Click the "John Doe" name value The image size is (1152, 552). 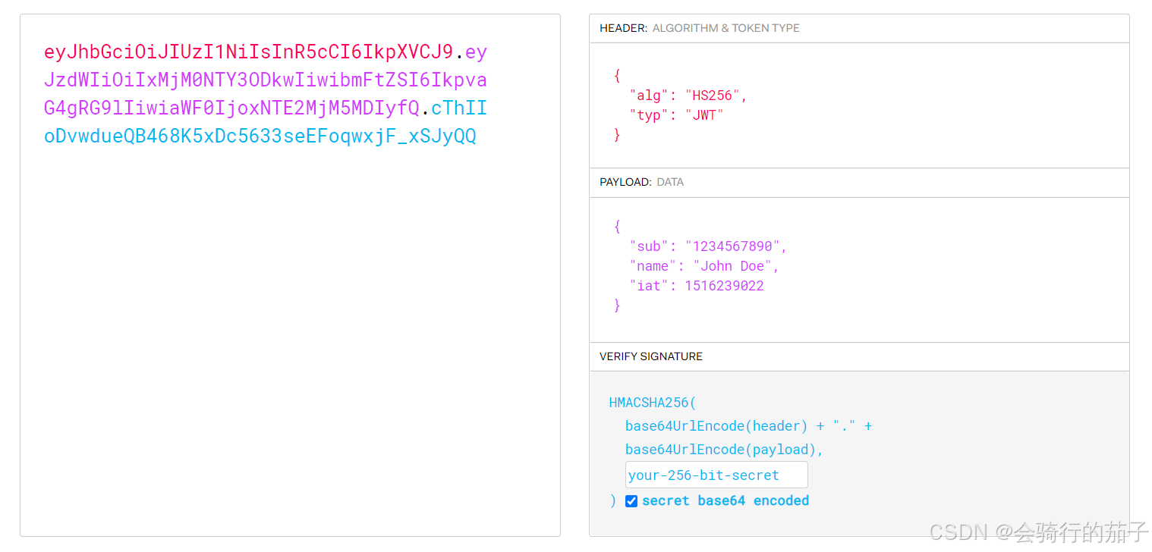732,265
